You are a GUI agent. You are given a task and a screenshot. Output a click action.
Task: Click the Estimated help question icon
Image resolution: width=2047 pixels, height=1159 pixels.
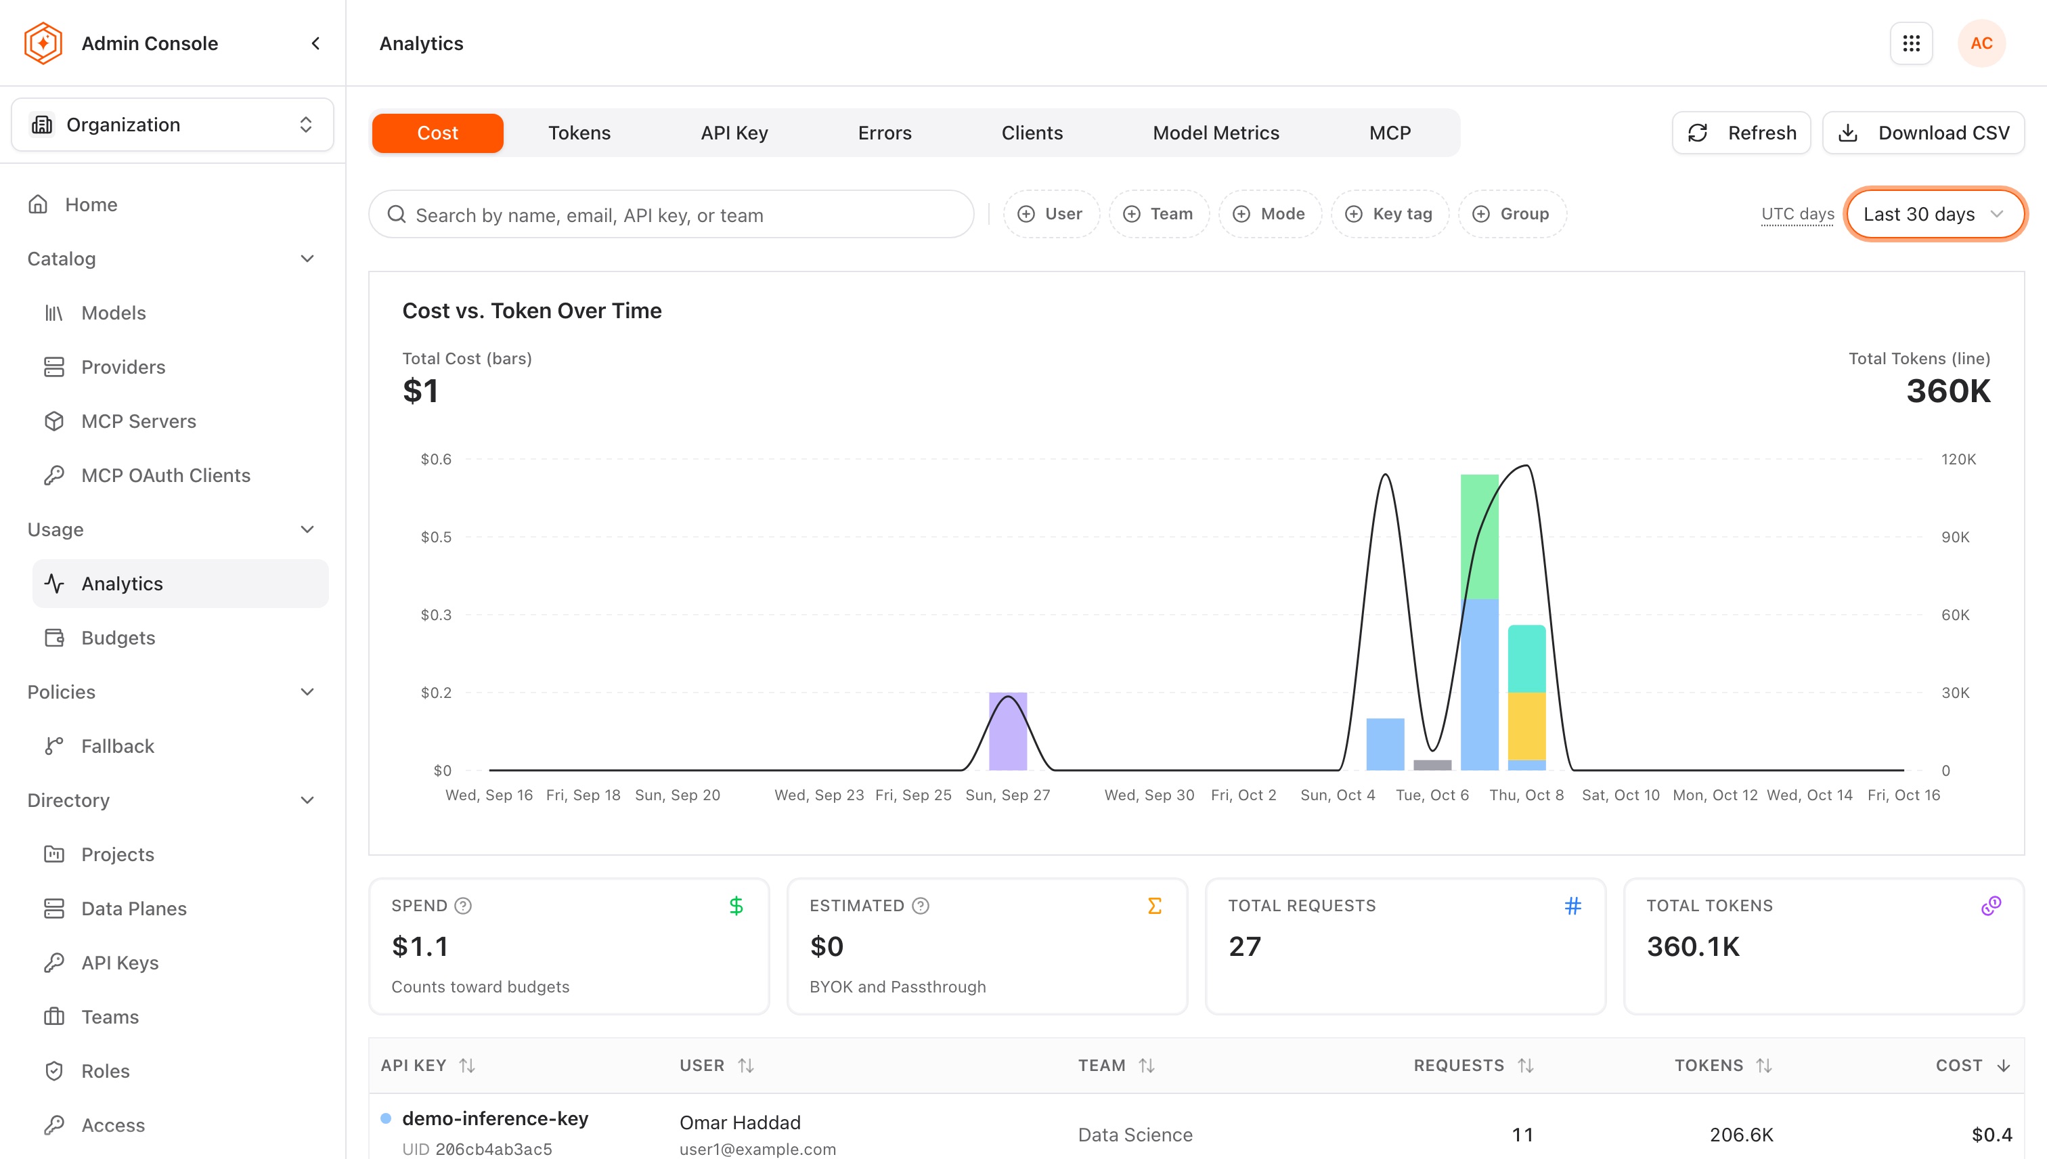[x=920, y=906]
